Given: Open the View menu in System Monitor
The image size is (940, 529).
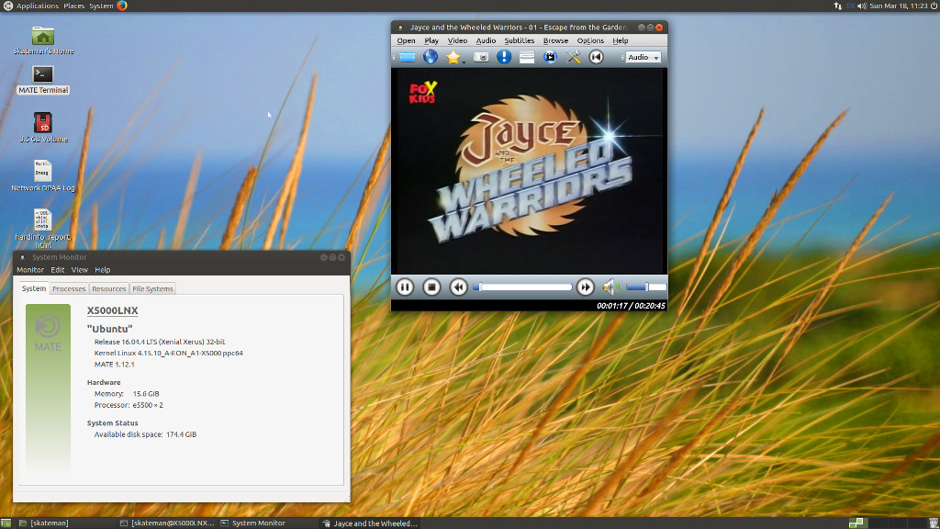Looking at the screenshot, I should (79, 270).
